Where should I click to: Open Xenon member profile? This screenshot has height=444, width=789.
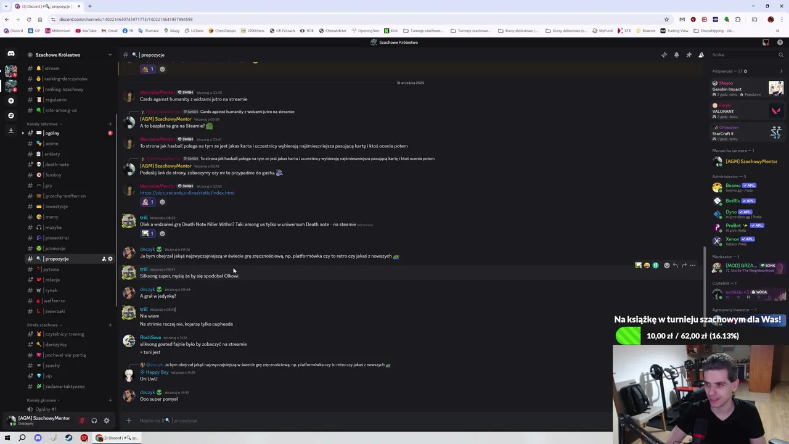click(x=748, y=241)
